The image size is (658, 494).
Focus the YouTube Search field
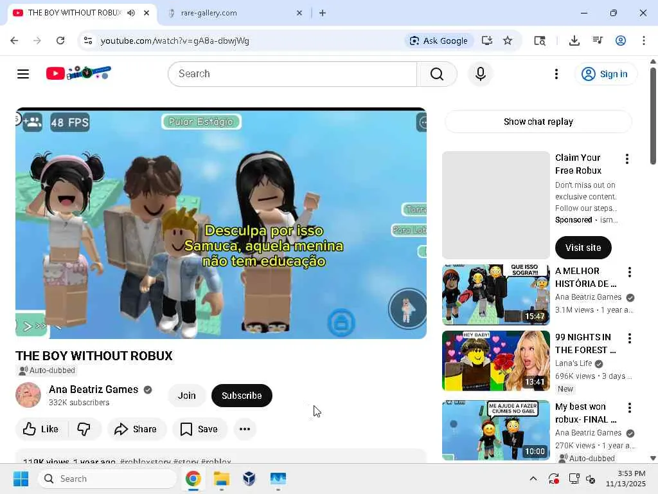[293, 74]
